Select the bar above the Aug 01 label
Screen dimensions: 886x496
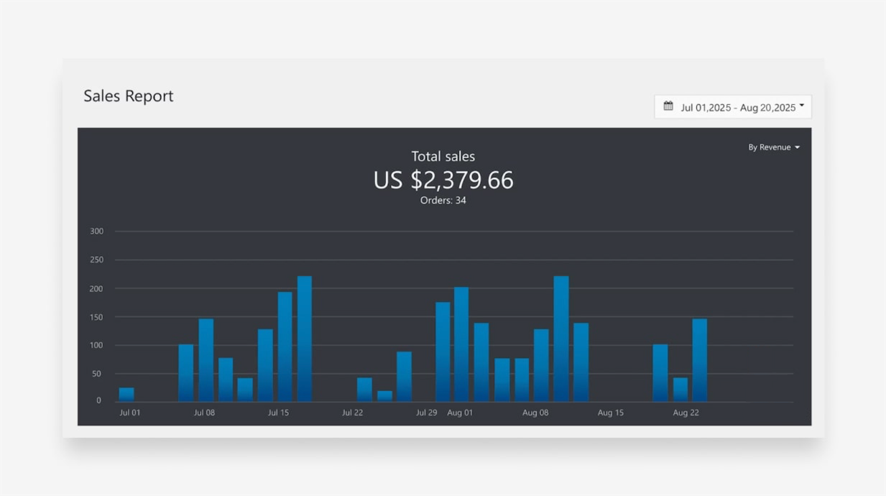click(x=461, y=344)
